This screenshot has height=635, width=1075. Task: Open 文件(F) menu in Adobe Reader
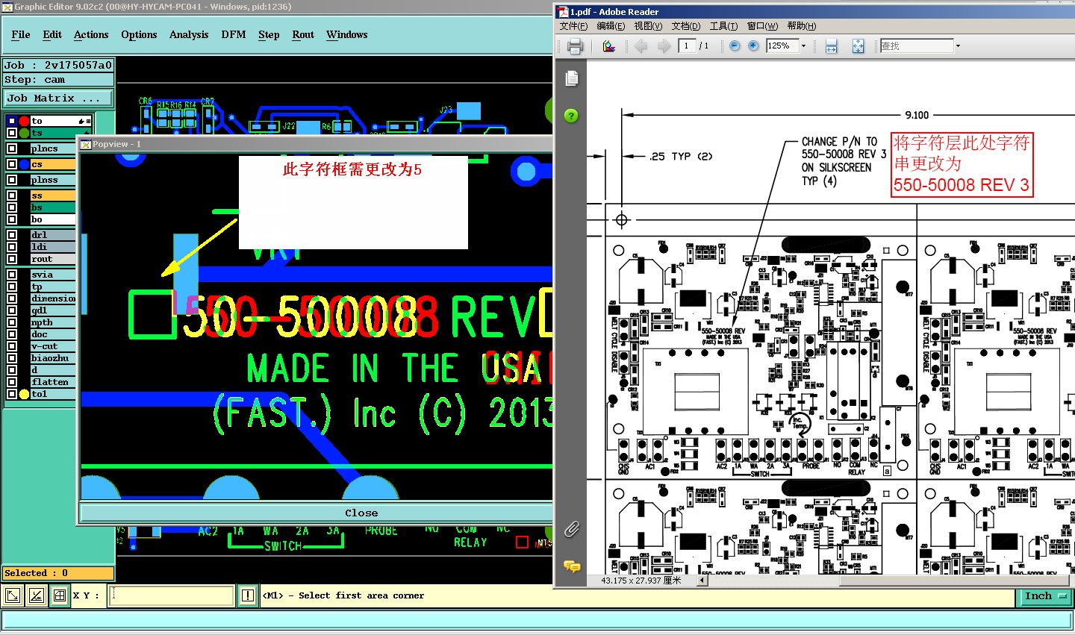574,26
